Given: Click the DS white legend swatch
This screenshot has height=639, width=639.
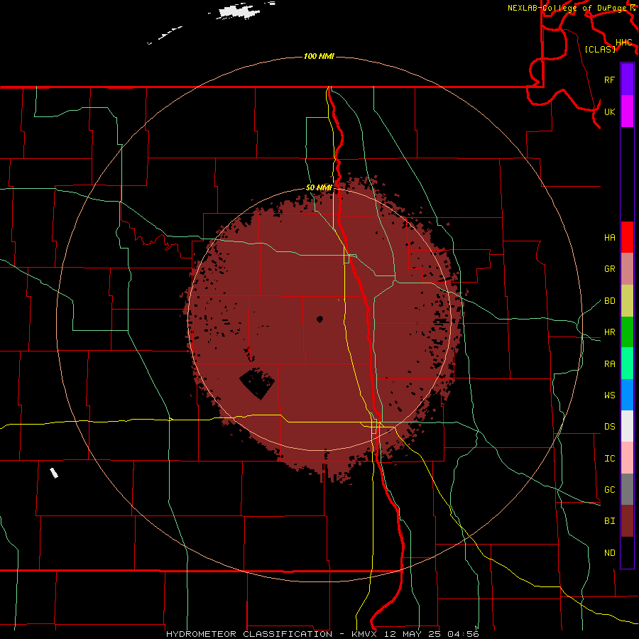Looking at the screenshot, I should click(627, 426).
